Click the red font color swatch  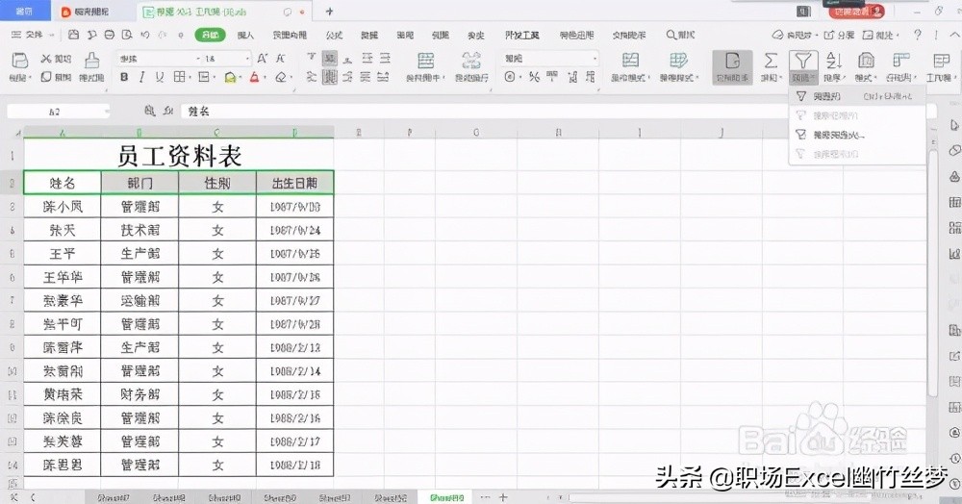(x=253, y=77)
